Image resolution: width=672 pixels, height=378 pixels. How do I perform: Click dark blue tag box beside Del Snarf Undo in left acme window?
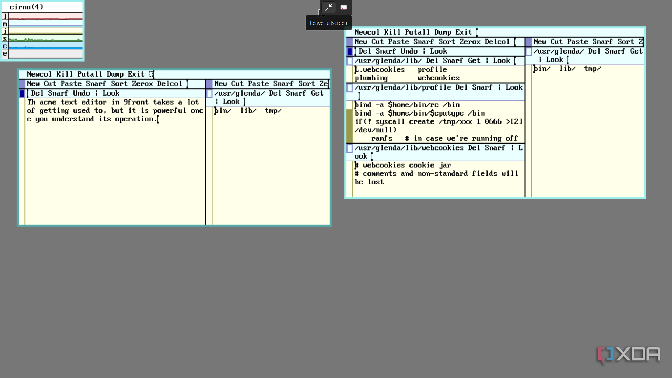(x=22, y=93)
